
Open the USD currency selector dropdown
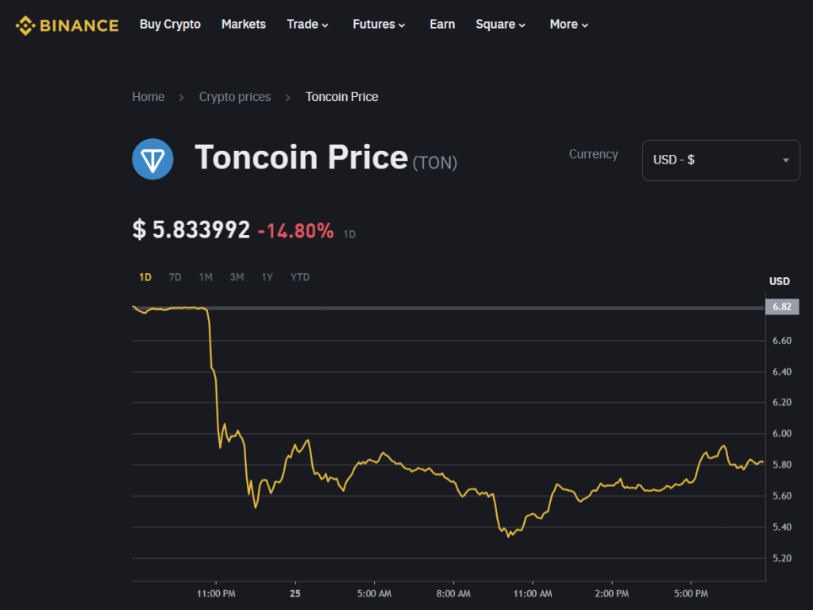721,160
